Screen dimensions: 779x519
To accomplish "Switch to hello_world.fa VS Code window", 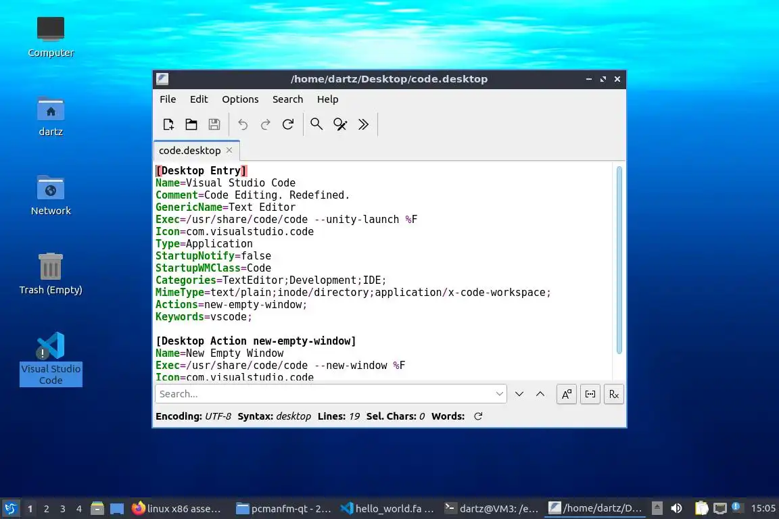I will pos(387,509).
